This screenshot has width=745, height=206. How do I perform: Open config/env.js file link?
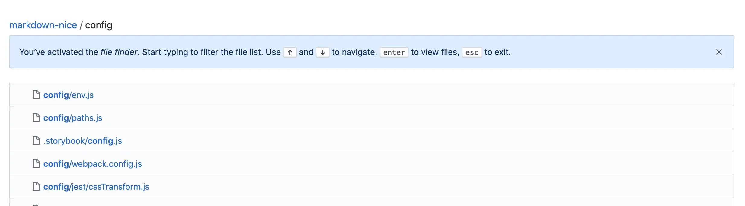69,95
